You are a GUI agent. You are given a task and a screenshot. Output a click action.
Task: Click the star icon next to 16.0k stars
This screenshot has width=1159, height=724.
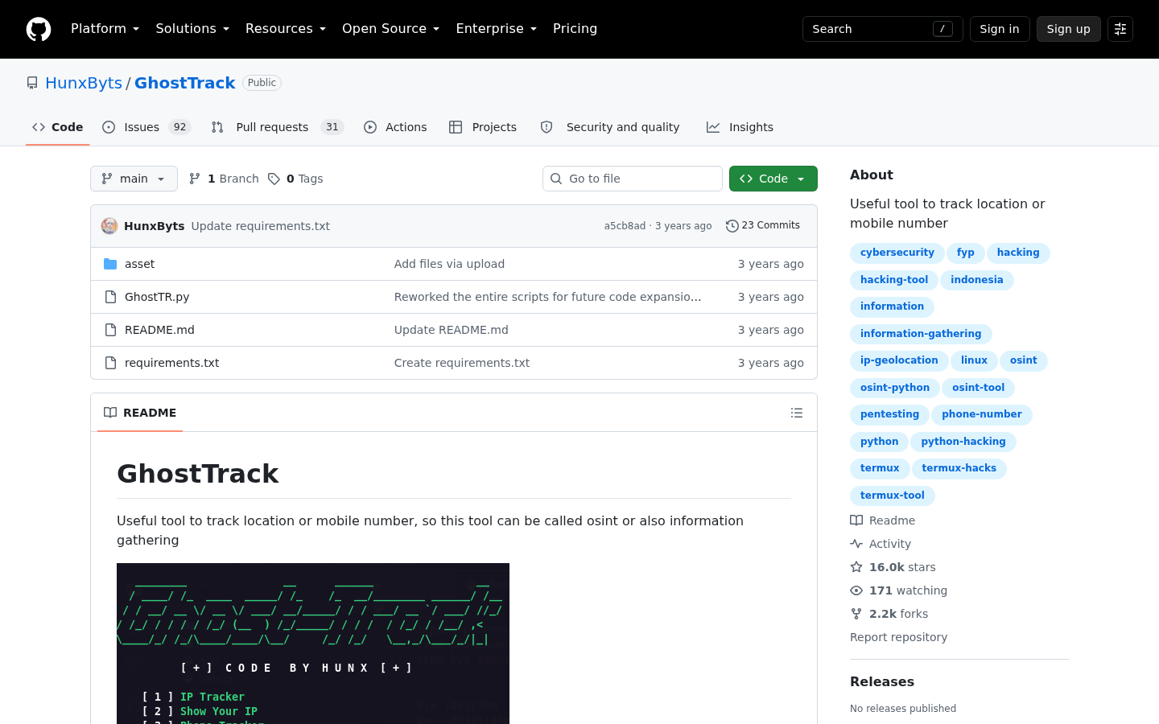[x=856, y=567]
